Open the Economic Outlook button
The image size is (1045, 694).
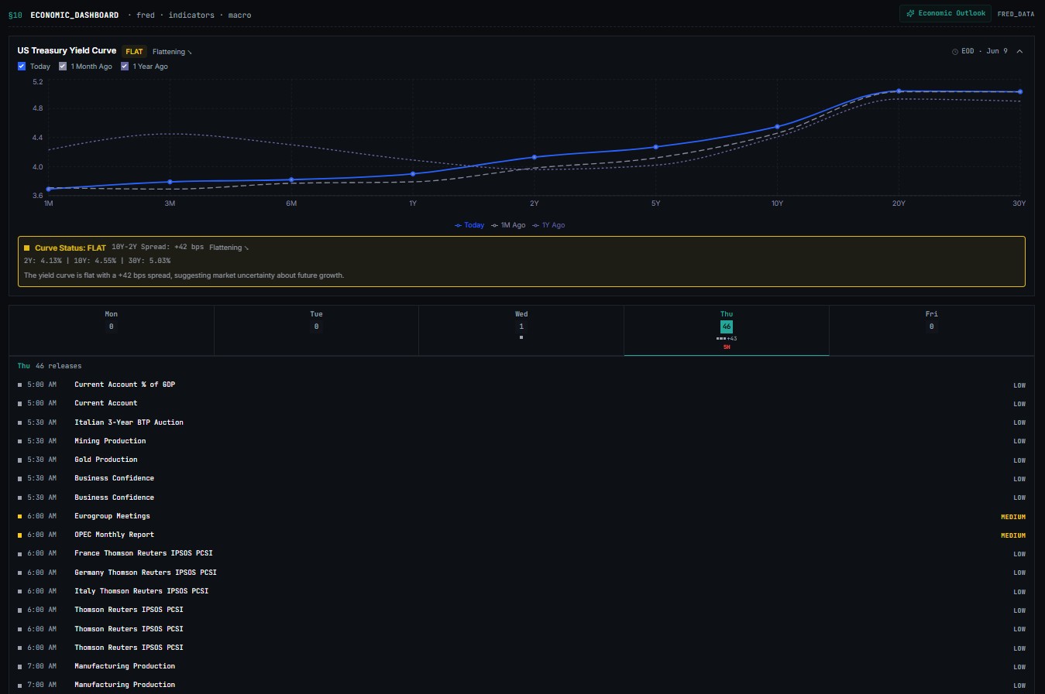[x=945, y=13]
